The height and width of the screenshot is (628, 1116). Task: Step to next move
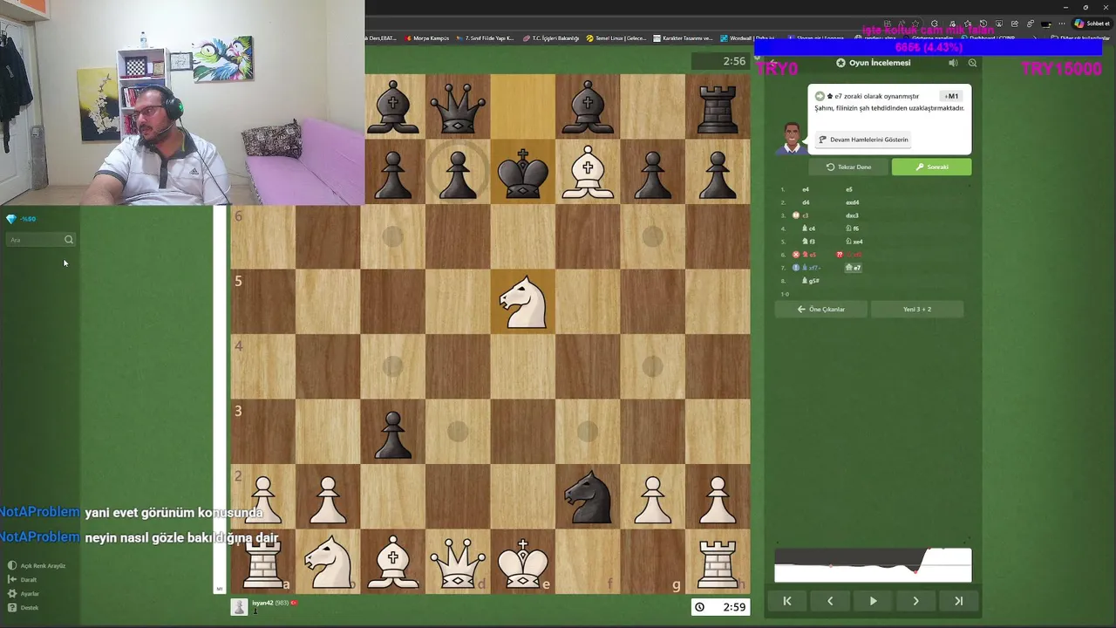coord(915,601)
